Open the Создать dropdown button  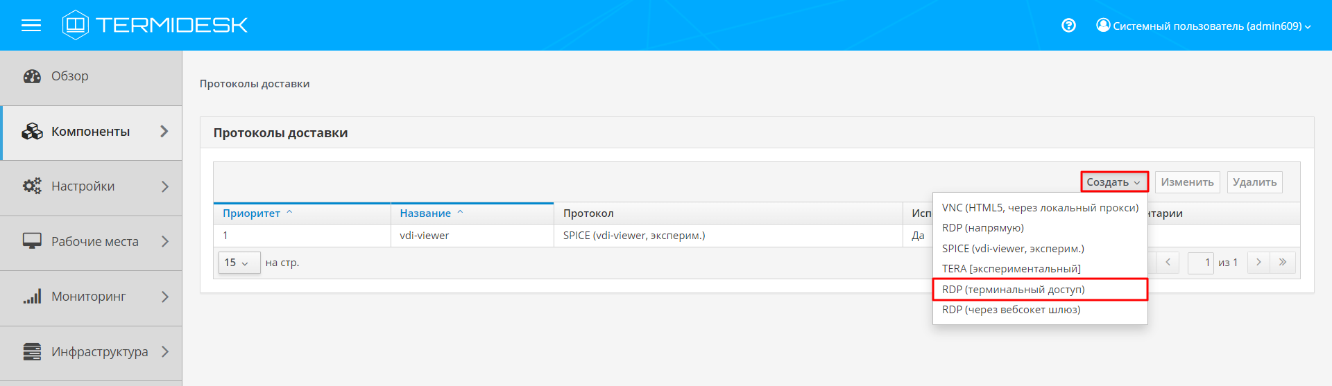point(1114,182)
